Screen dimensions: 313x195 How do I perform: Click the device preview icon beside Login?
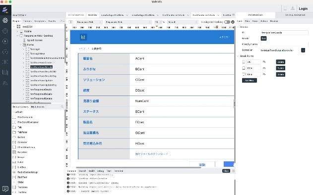click(x=285, y=8)
